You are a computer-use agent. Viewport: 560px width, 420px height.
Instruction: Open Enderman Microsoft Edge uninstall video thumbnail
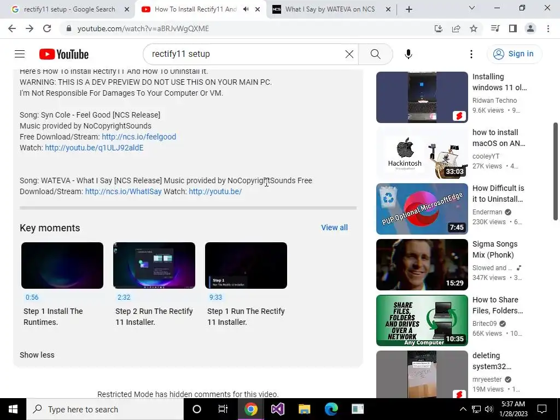tap(422, 208)
